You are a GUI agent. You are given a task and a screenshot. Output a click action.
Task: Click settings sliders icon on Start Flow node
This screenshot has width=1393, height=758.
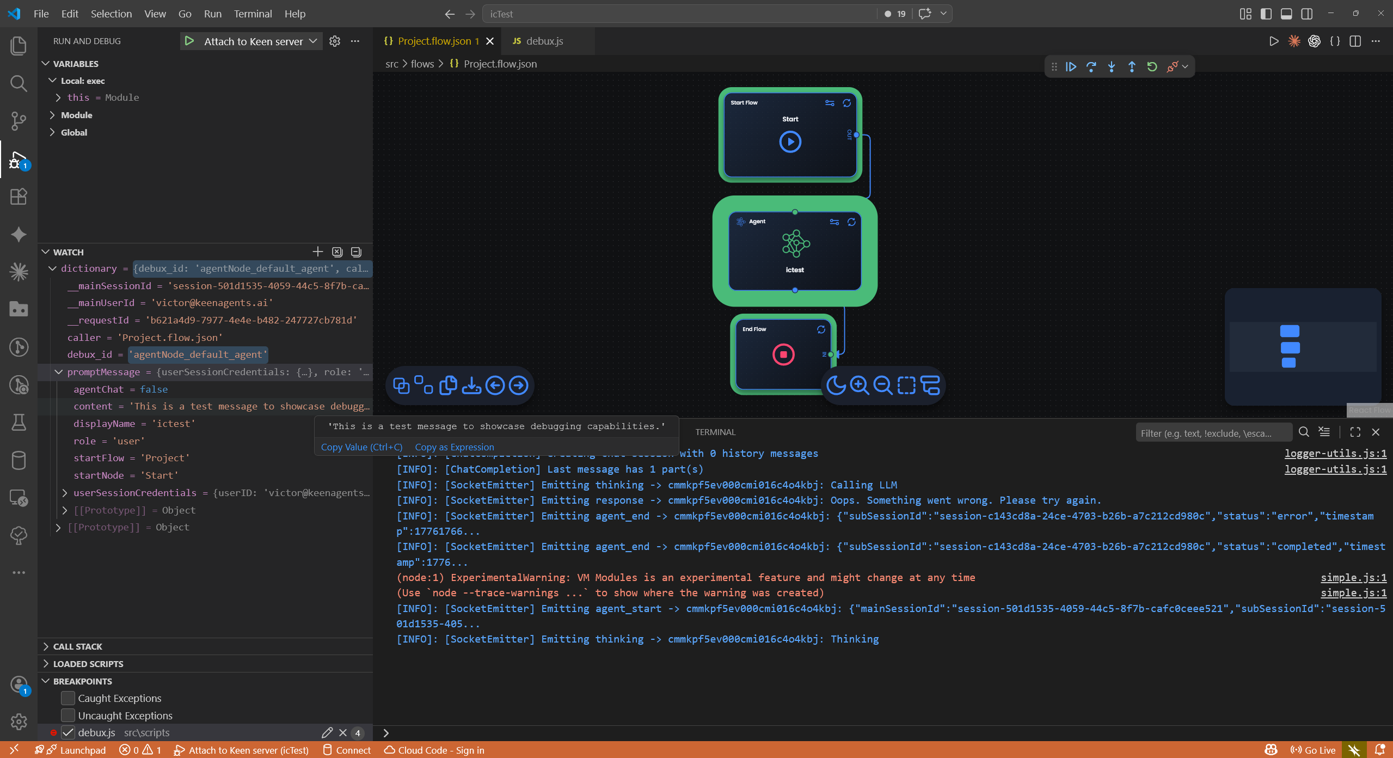click(x=830, y=103)
